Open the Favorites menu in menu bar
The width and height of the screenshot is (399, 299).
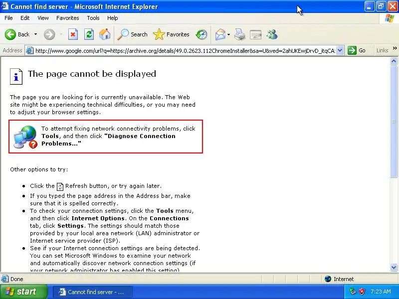68,18
